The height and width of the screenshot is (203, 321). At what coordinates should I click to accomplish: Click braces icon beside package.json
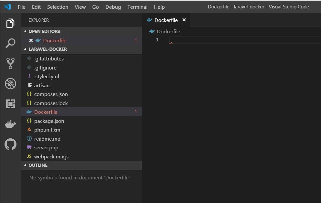pos(29,121)
